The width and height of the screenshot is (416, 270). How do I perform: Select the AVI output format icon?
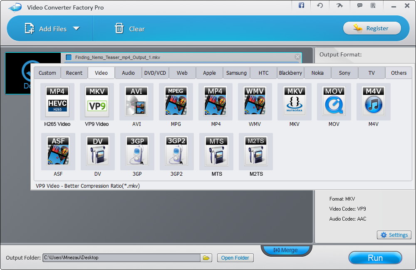click(136, 101)
